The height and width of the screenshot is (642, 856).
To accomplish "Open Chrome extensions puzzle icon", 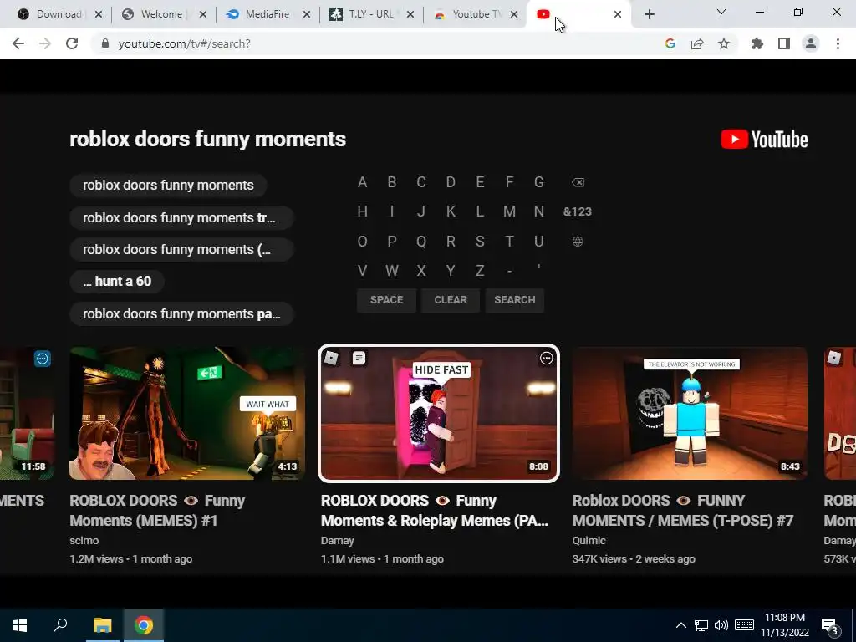I will click(757, 43).
